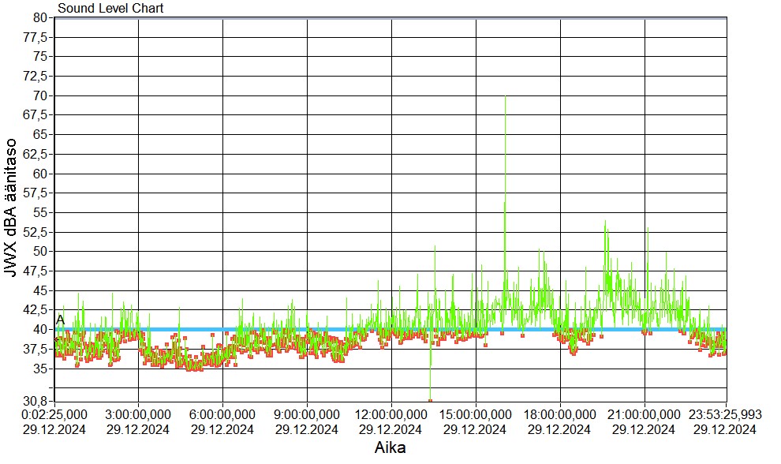The height and width of the screenshot is (464, 781).
Task: Click the green dip down to 30,8
Action: 430,395
